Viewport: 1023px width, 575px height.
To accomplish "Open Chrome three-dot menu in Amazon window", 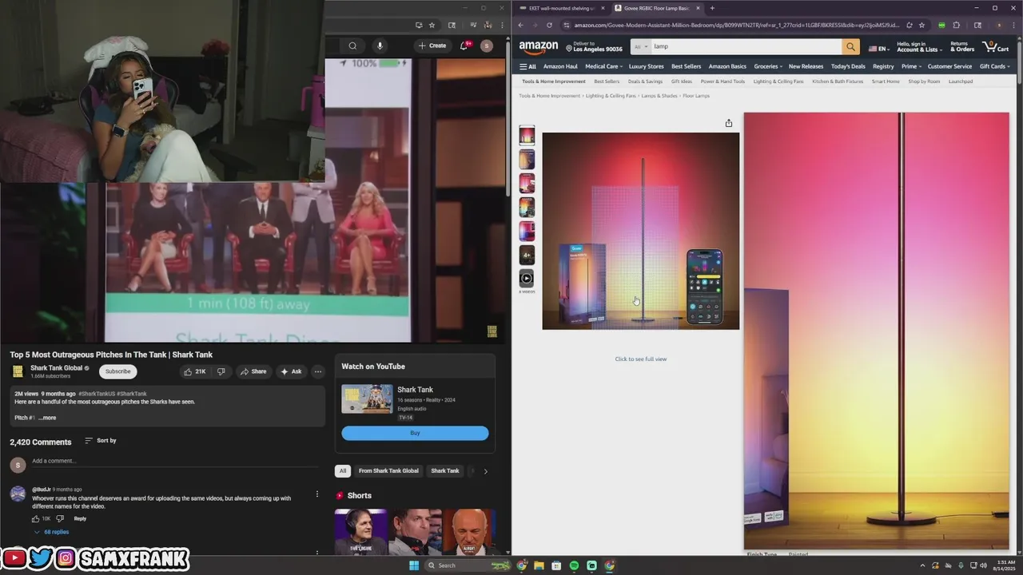I will tap(1013, 25).
